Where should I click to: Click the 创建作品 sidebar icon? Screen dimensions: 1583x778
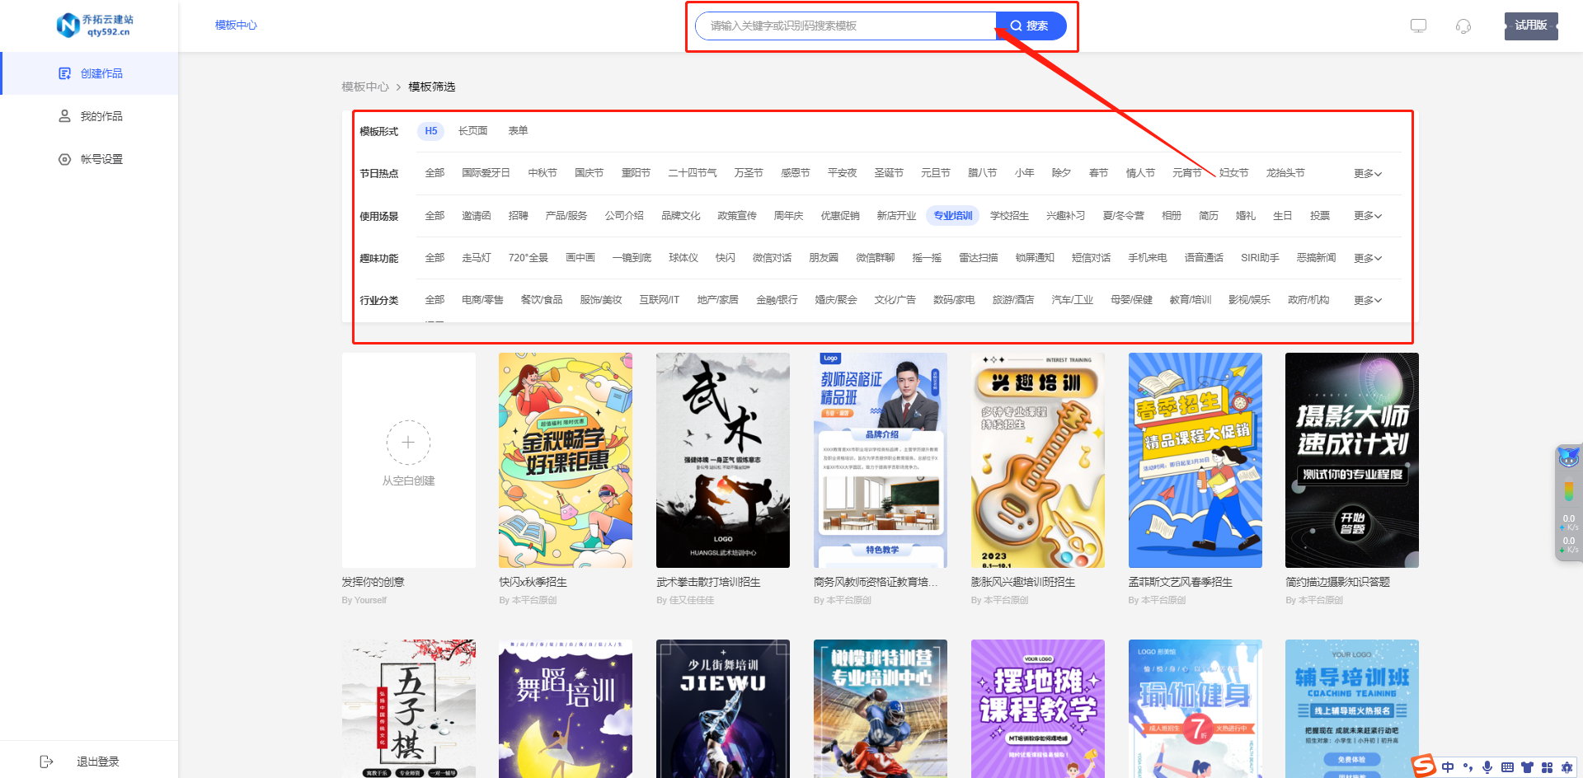(64, 73)
